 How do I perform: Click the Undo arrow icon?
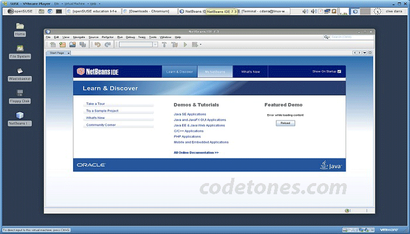98,44
